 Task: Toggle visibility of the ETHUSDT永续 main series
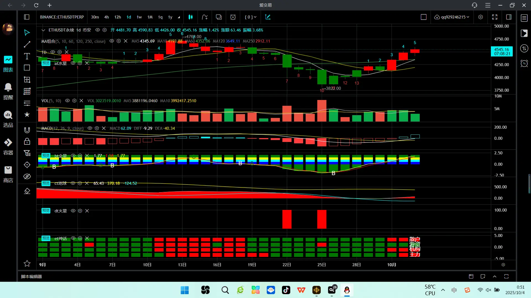click(x=98, y=30)
